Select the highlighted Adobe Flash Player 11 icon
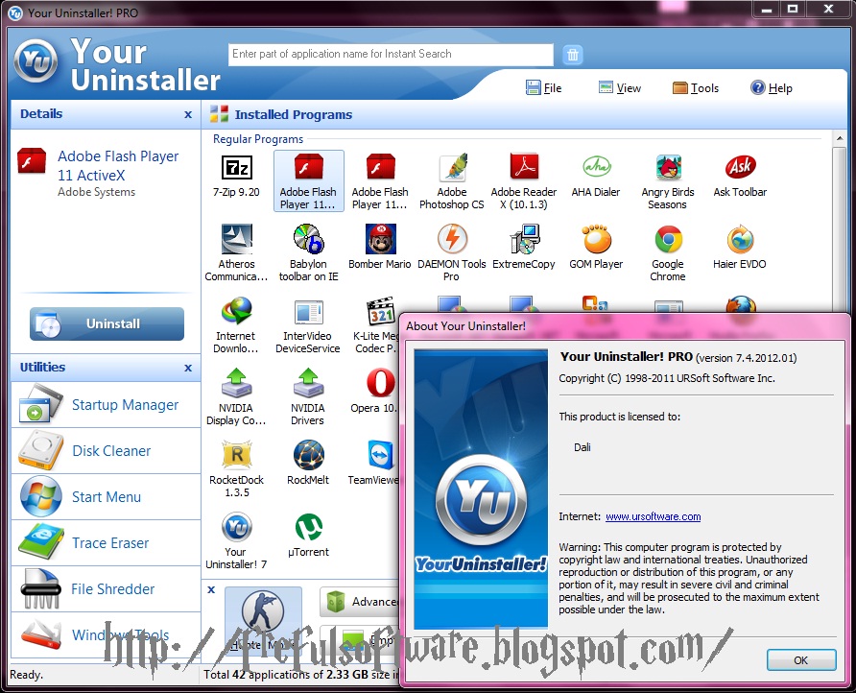The image size is (856, 693). click(308, 180)
